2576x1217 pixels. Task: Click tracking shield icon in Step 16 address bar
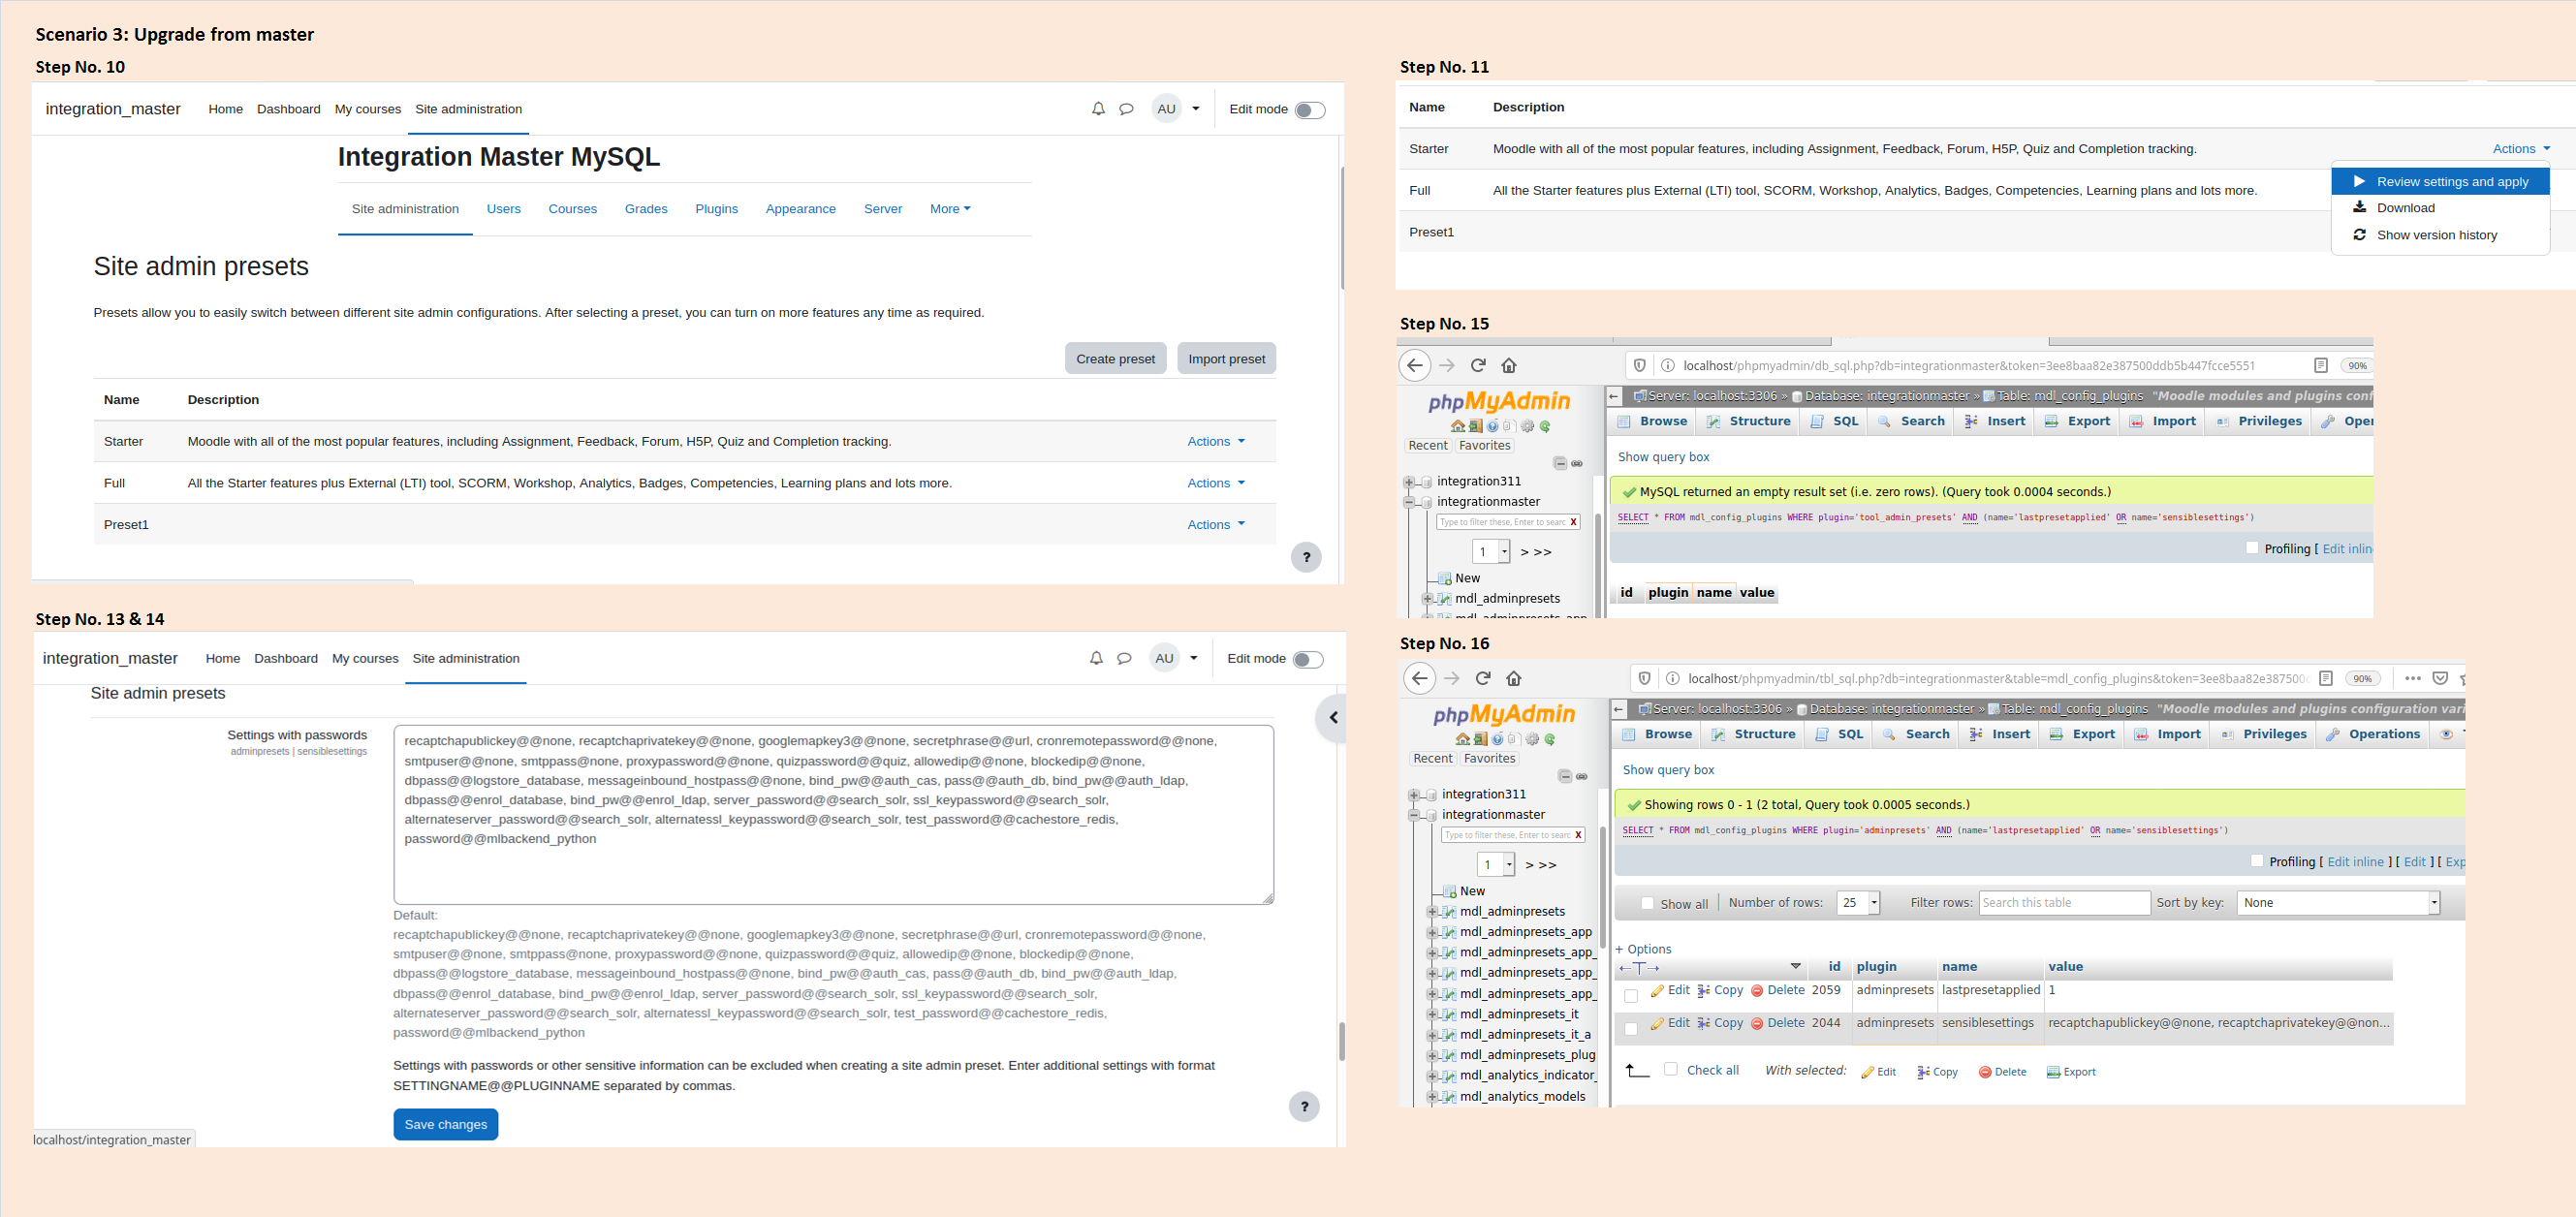coord(1644,678)
